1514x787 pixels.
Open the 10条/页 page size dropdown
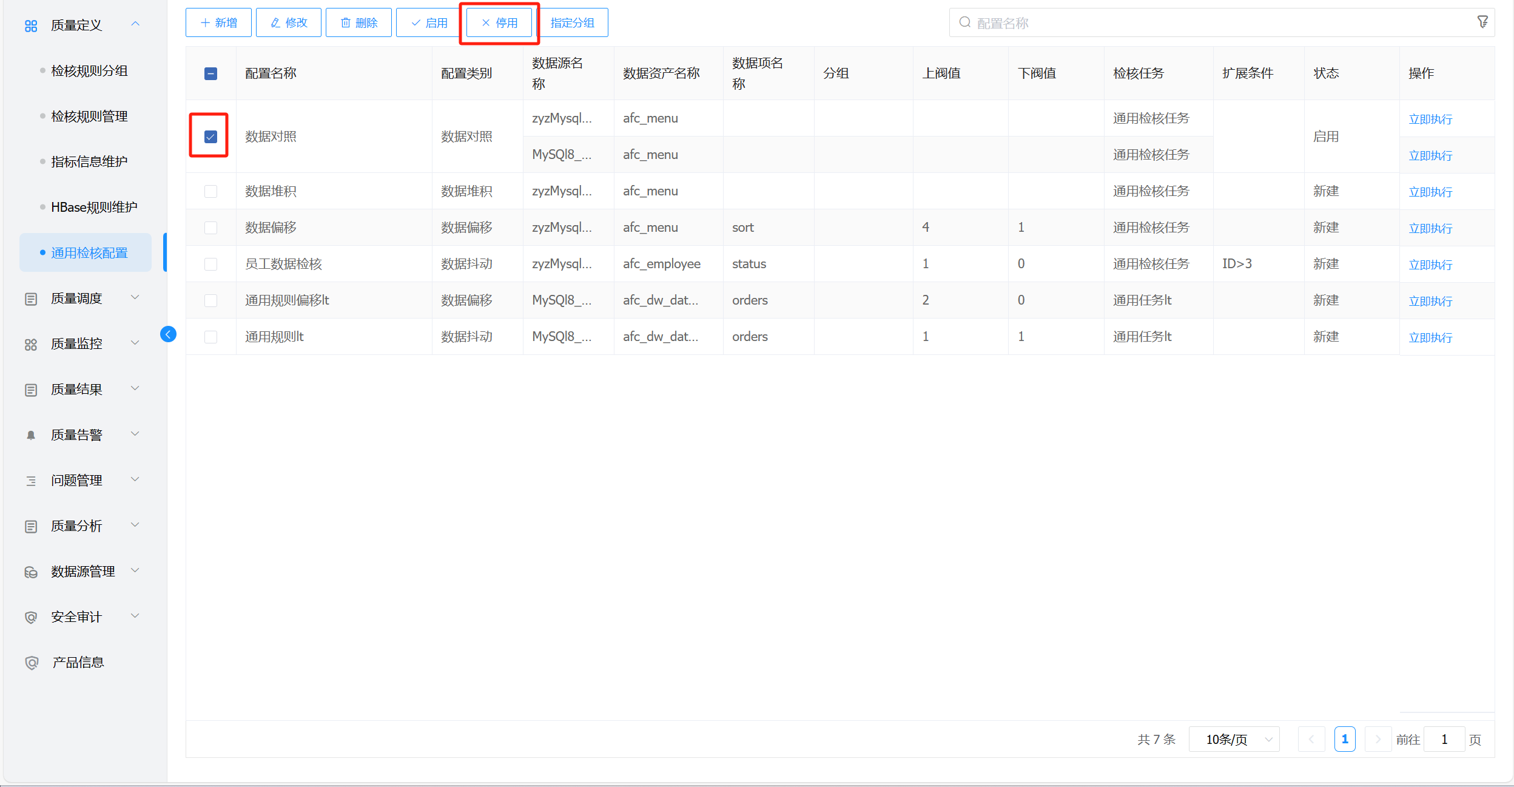coord(1234,739)
